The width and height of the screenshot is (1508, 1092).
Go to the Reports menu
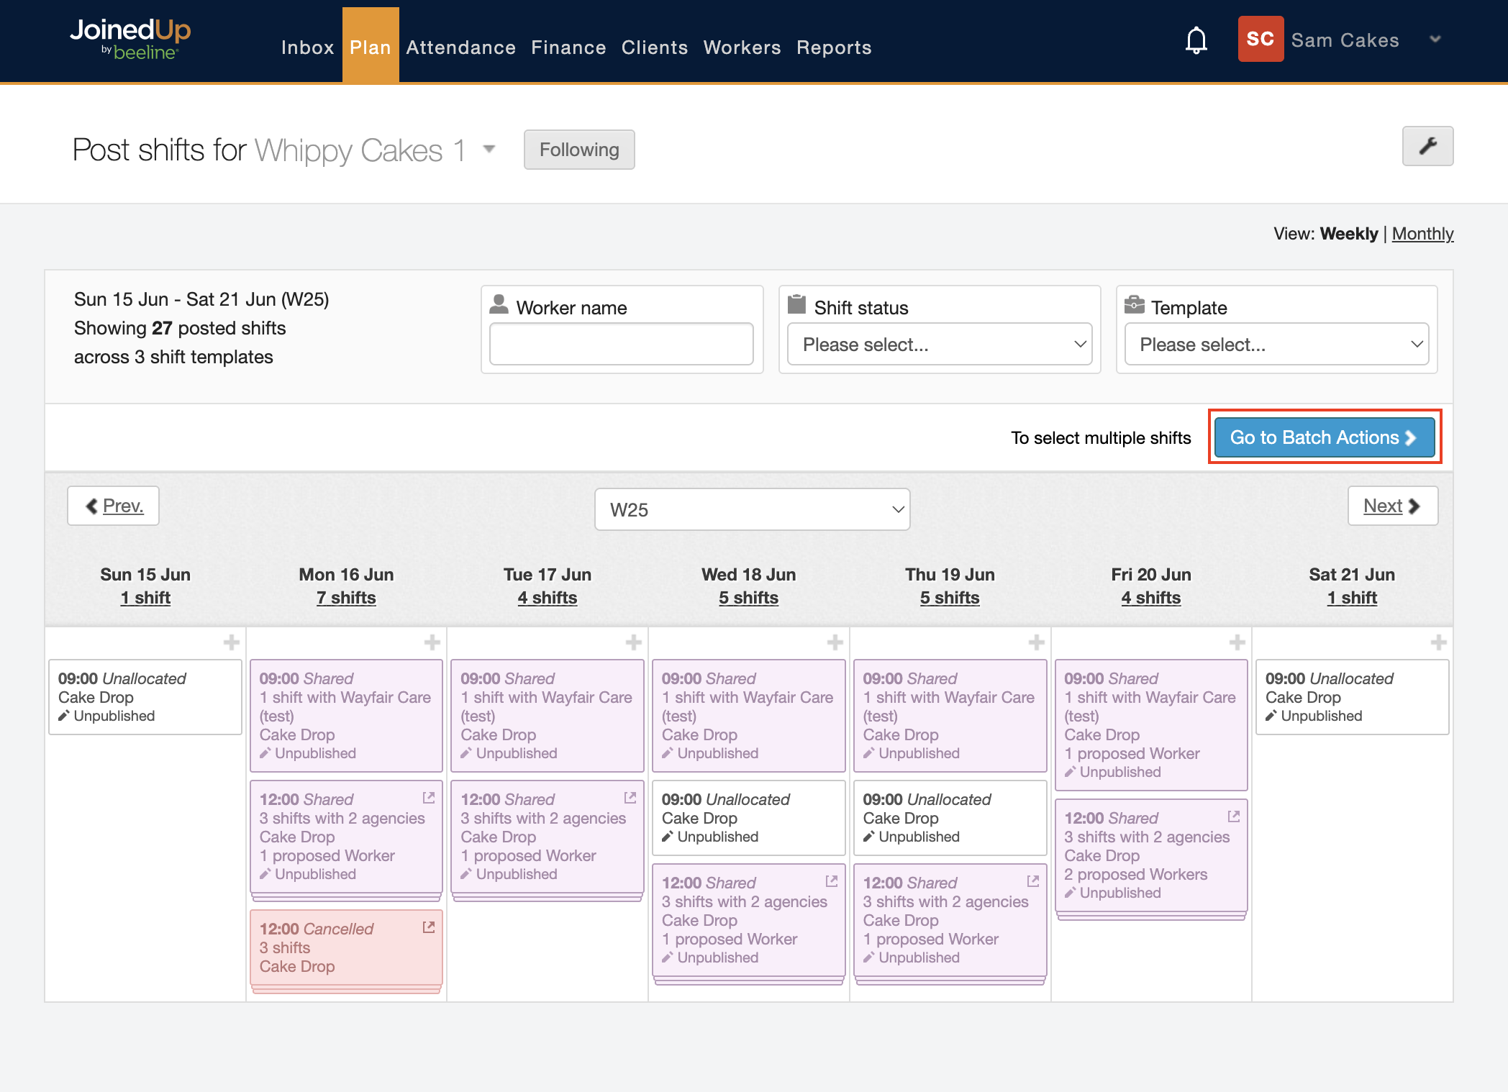834,47
